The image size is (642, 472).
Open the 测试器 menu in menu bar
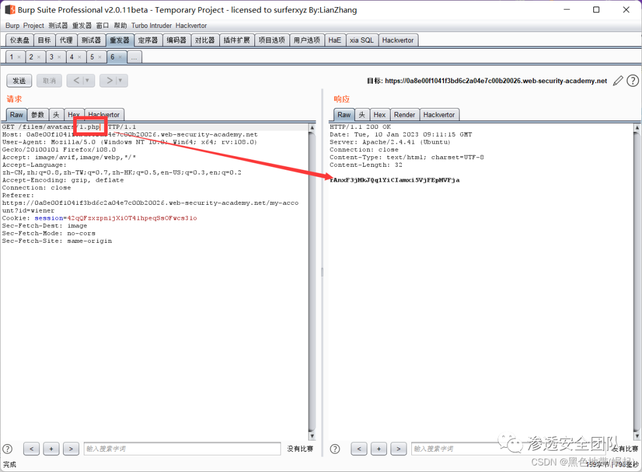58,26
